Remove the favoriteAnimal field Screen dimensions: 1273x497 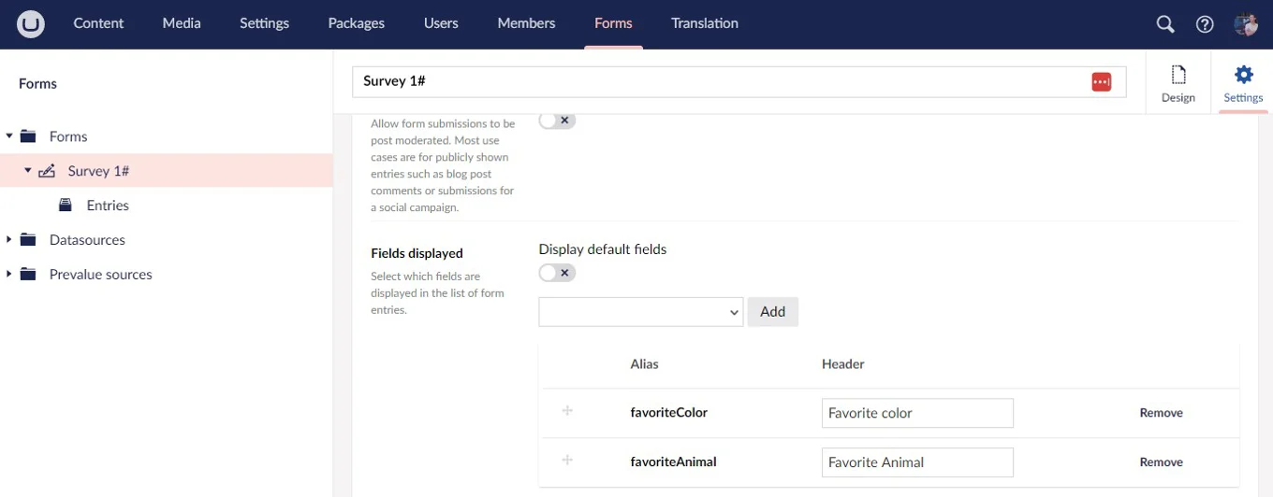1161,462
